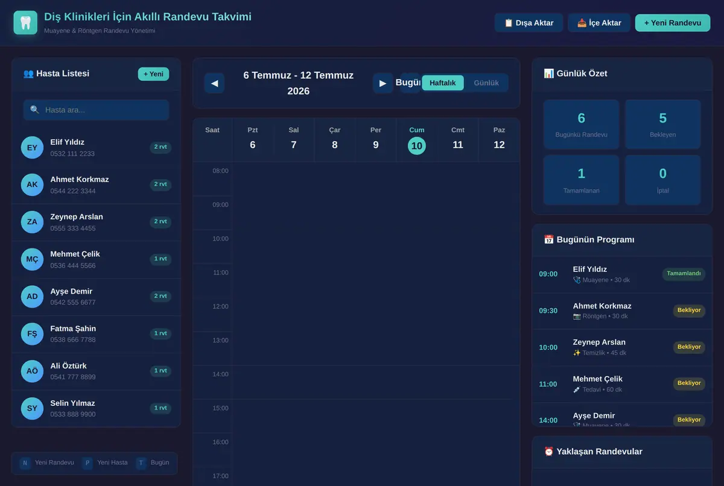Click the date range 6 Temmuz - 12 Temmuz 2026
The image size is (724, 486).
pos(299,83)
